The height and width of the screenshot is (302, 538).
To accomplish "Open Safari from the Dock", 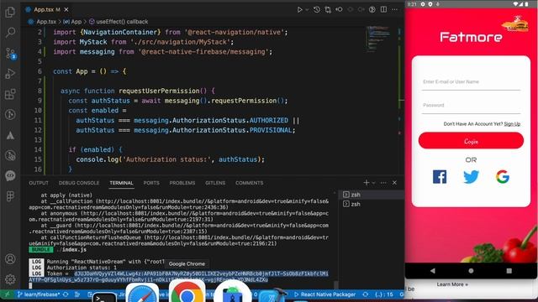I will click(142, 293).
